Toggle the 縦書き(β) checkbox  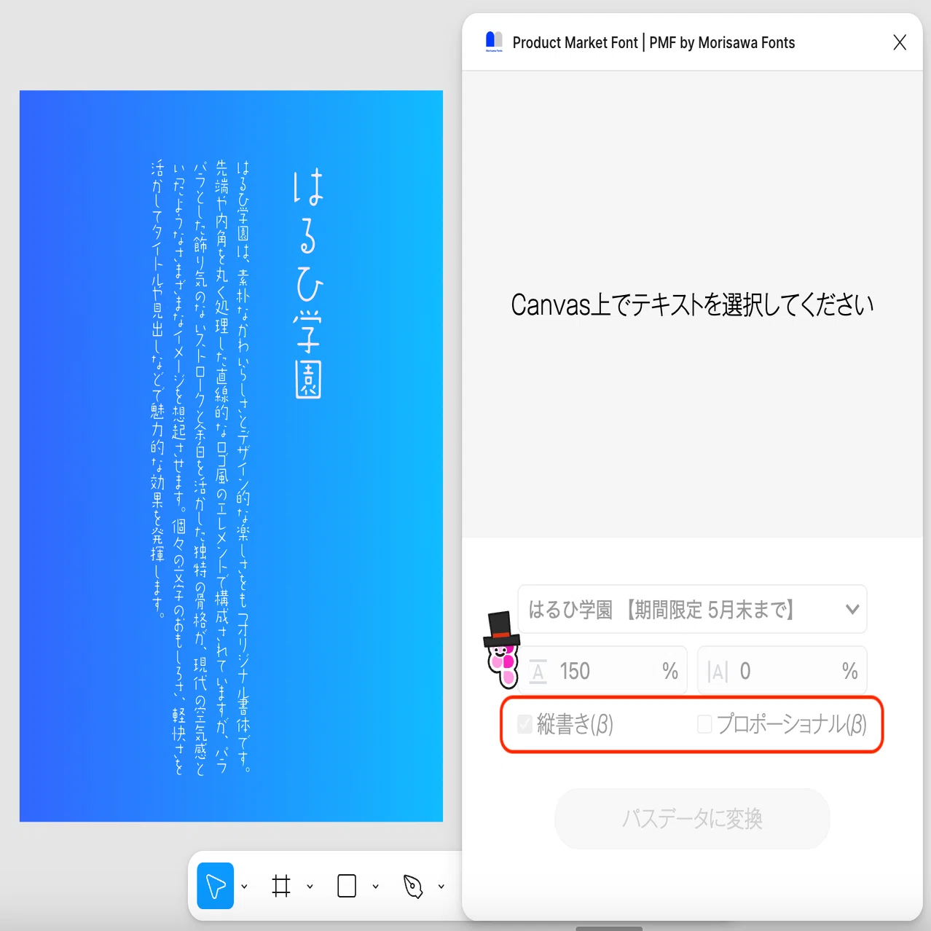pos(525,724)
